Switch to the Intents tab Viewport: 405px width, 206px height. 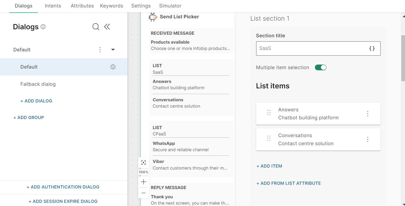point(53,6)
